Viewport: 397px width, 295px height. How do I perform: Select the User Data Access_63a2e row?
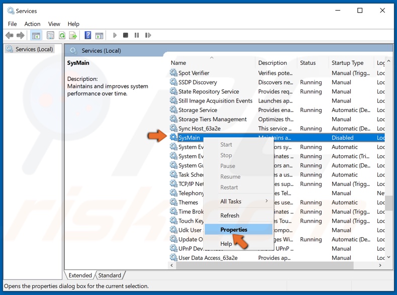click(277, 258)
